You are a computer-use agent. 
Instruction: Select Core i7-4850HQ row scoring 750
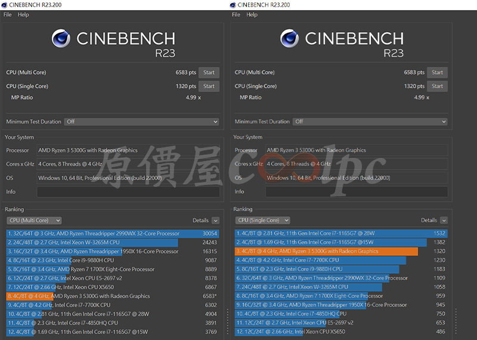tap(341, 314)
